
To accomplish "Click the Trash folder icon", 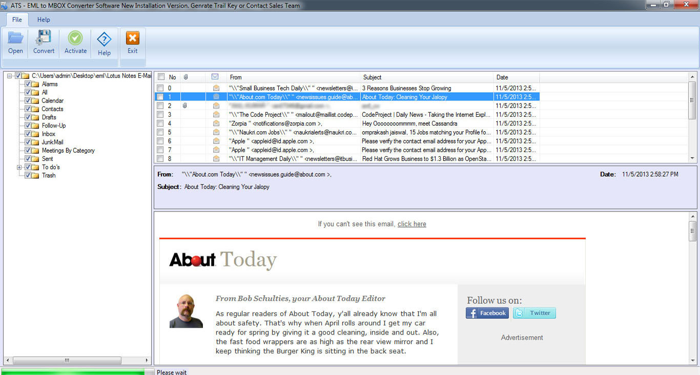I will point(36,175).
